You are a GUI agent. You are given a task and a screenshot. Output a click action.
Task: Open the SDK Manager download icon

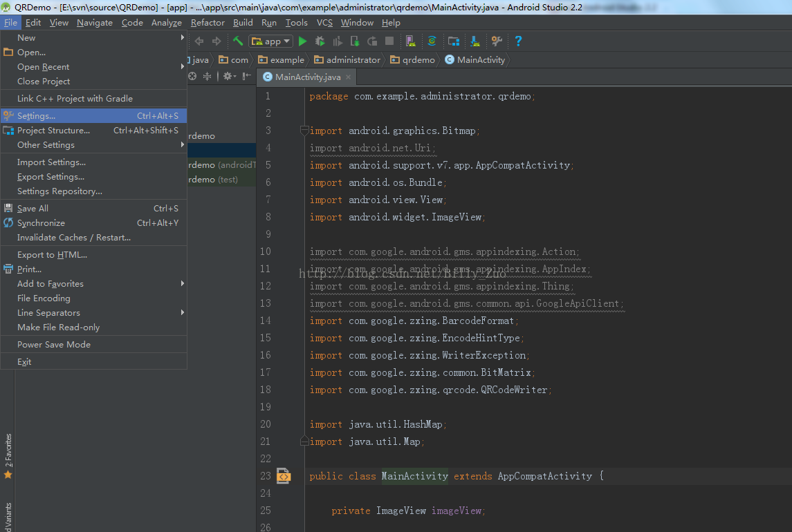[x=475, y=41]
